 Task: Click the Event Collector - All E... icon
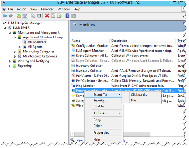point(73,56)
